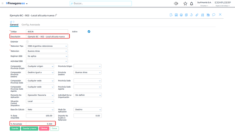Click the new document icon in toolbar
Image resolution: width=235 pixels, height=137 pixels.
pos(171,15)
